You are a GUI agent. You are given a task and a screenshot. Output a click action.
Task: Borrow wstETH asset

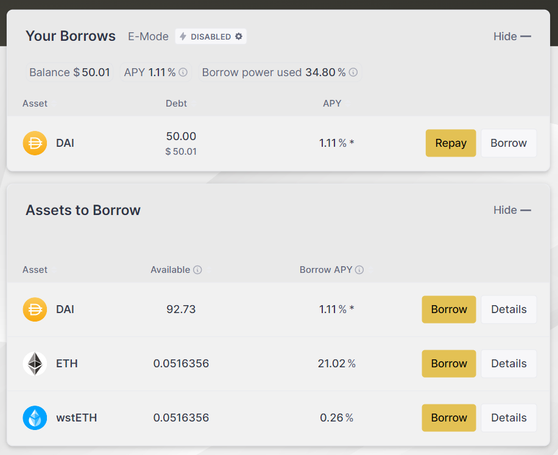tap(449, 418)
